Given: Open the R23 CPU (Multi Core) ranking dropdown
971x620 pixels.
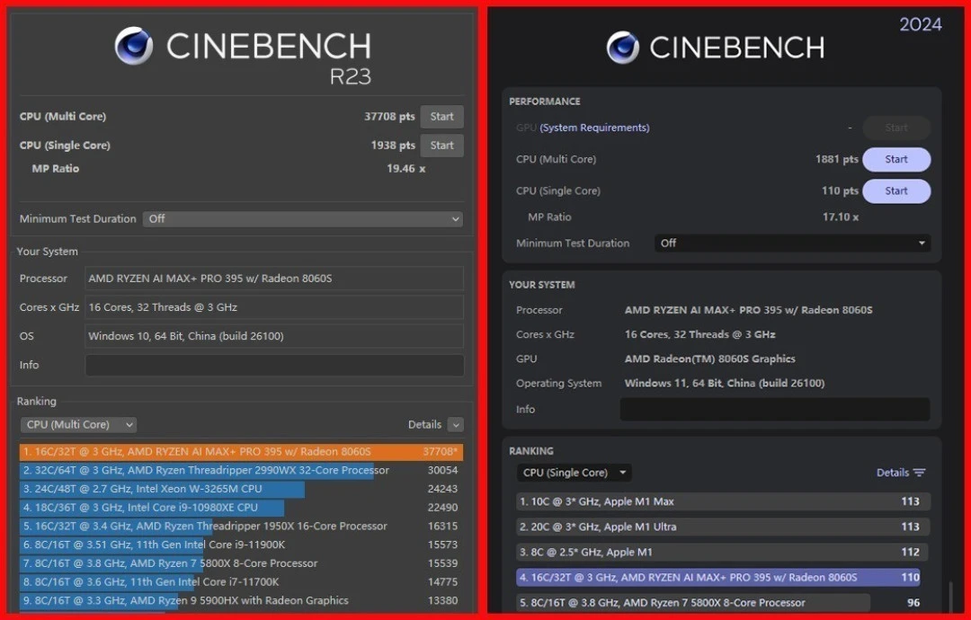Looking at the screenshot, I should click(78, 425).
